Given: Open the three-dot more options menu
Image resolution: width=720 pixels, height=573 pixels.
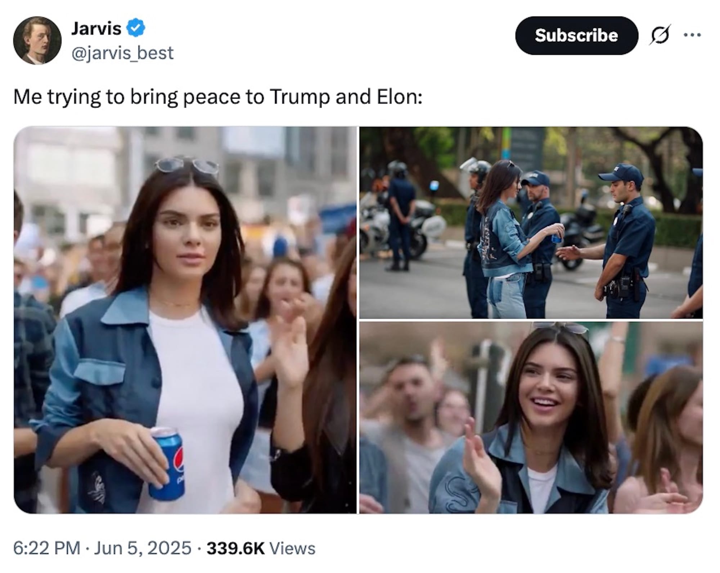Looking at the screenshot, I should tap(692, 35).
